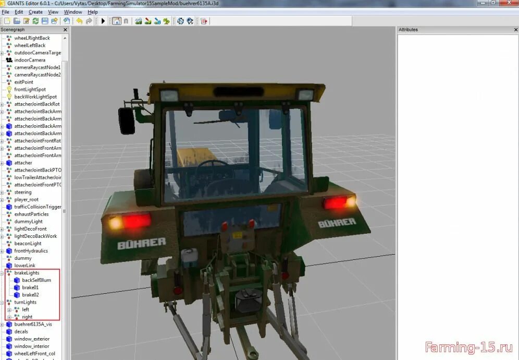
Task: Click the camera icon beside indoorCamera
Action: coord(9,60)
